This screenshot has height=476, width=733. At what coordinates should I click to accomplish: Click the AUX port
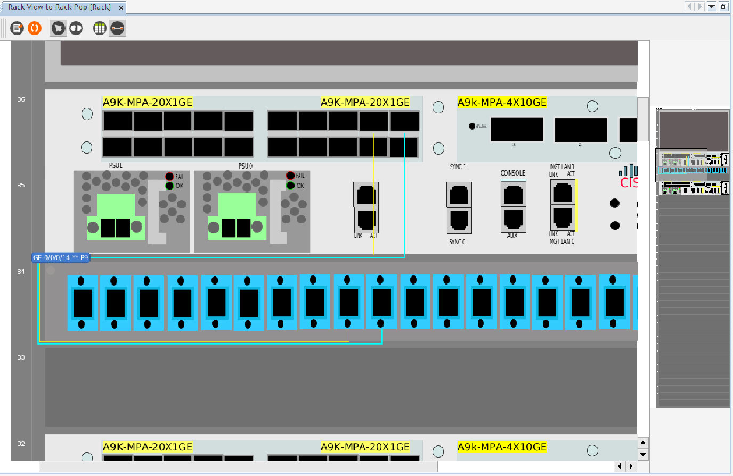point(513,220)
